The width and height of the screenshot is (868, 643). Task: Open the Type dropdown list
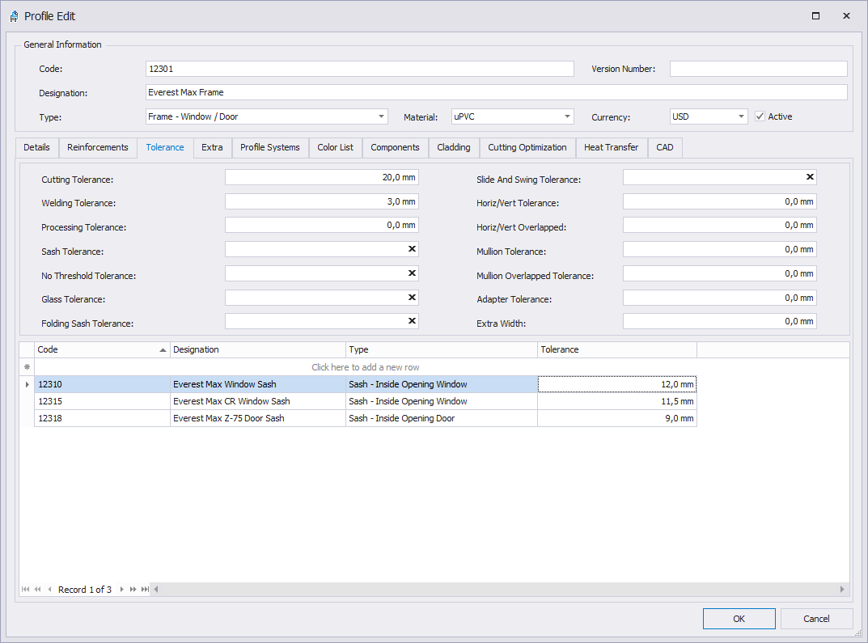pos(381,116)
